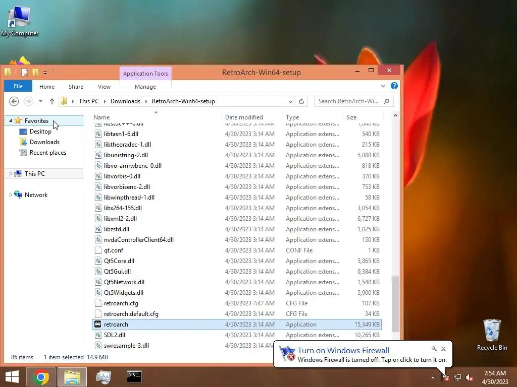Image resolution: width=517 pixels, height=387 pixels.
Task: Sort by the Type column header
Action: 313,117
